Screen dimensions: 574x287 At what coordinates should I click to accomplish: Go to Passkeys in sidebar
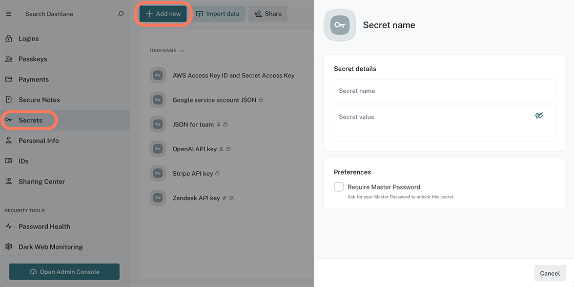tap(33, 59)
